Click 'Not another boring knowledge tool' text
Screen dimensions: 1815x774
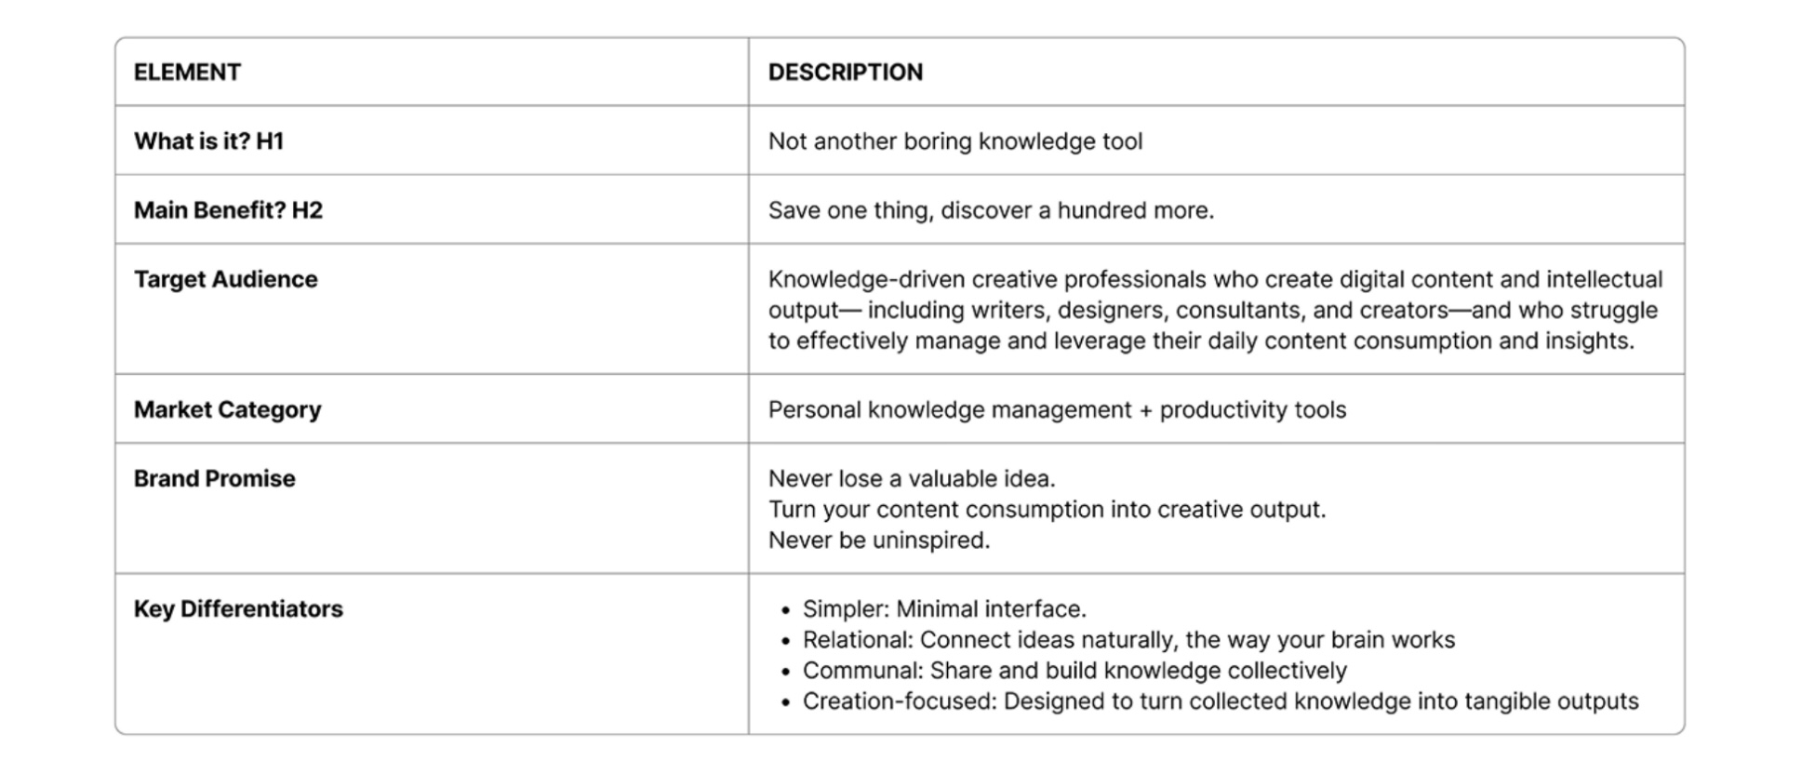(954, 141)
